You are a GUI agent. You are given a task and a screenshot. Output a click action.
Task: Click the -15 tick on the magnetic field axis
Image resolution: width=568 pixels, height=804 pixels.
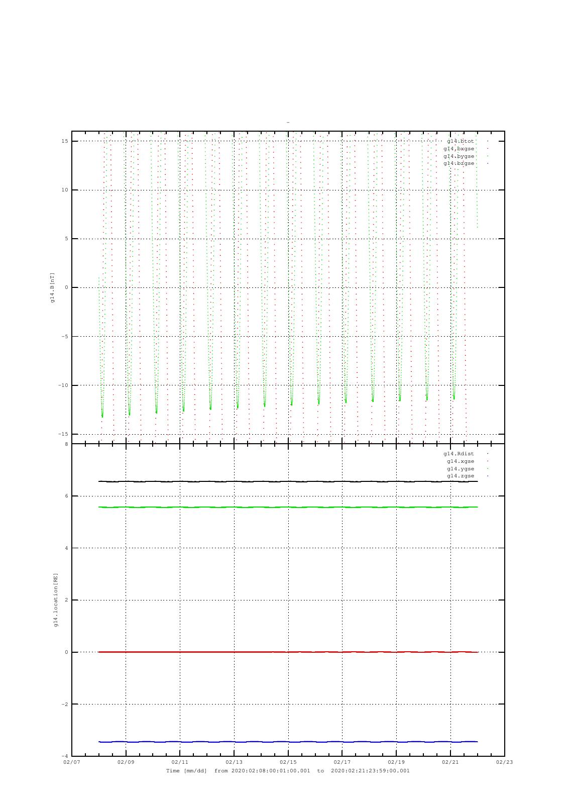click(x=63, y=434)
